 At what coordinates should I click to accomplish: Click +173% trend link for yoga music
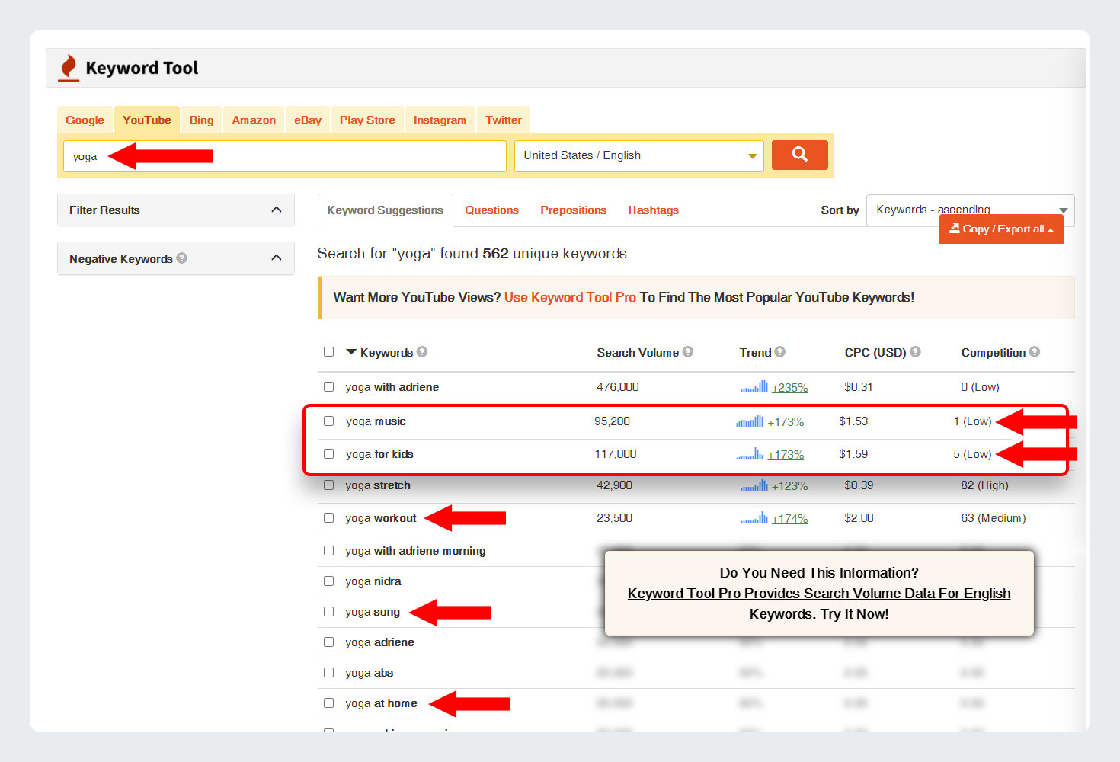click(x=786, y=422)
